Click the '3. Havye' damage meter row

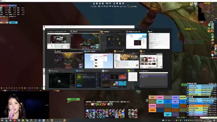pos(202,104)
